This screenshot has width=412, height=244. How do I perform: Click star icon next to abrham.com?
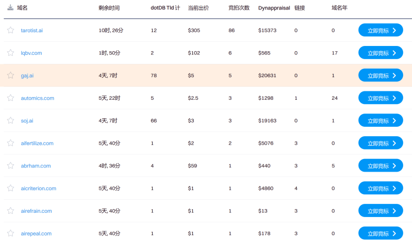[x=11, y=166]
